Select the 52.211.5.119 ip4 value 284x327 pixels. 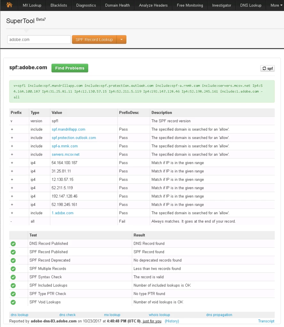(x=62, y=188)
